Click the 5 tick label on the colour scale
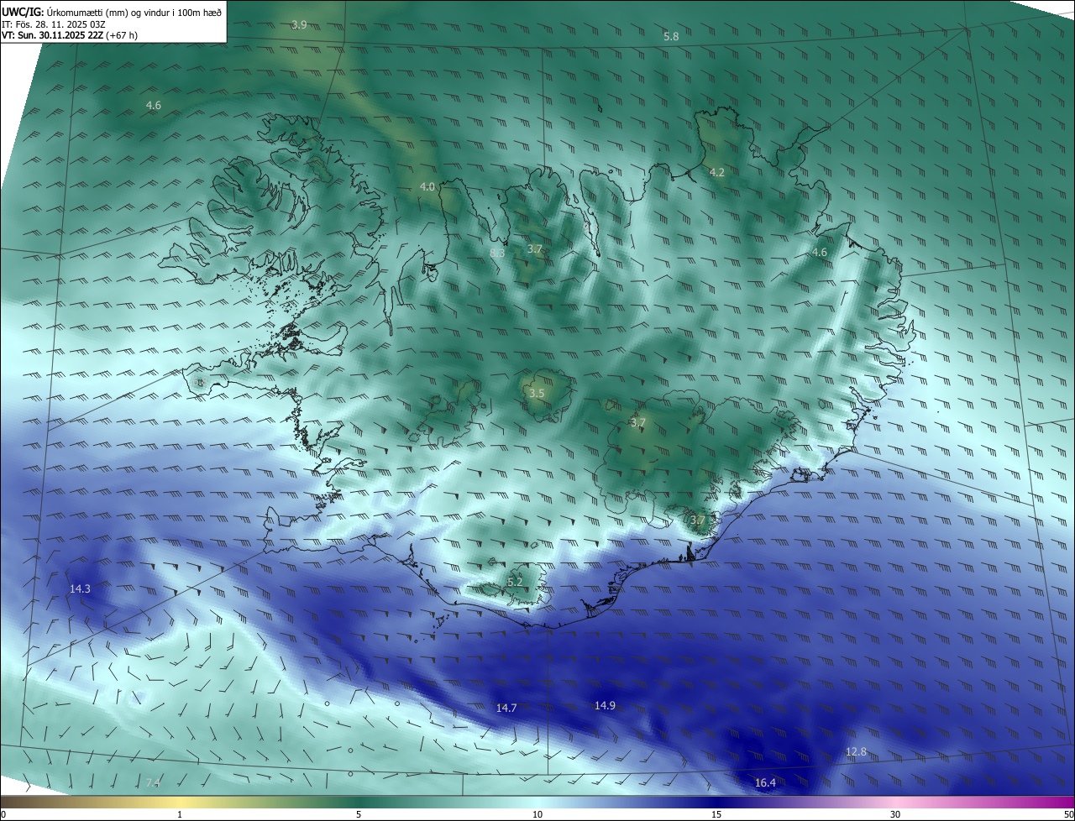Image resolution: width=1075 pixels, height=821 pixels. (359, 814)
